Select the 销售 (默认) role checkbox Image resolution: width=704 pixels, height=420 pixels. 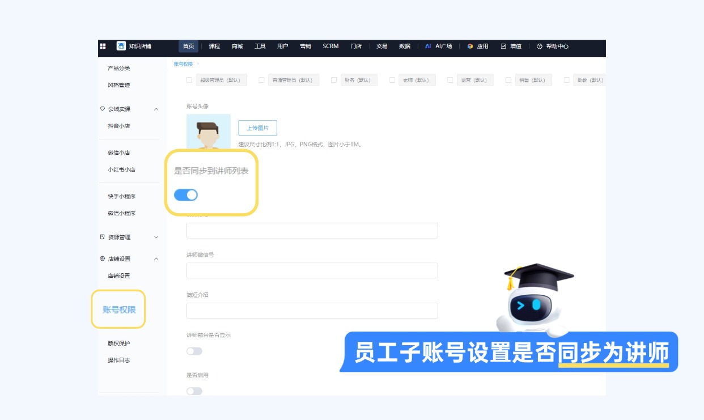508,80
